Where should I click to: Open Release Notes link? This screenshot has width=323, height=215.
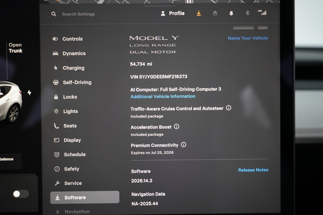coord(253,170)
